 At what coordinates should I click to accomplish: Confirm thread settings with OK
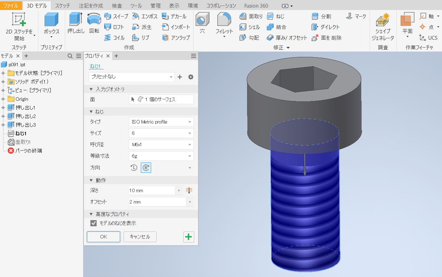point(103,237)
